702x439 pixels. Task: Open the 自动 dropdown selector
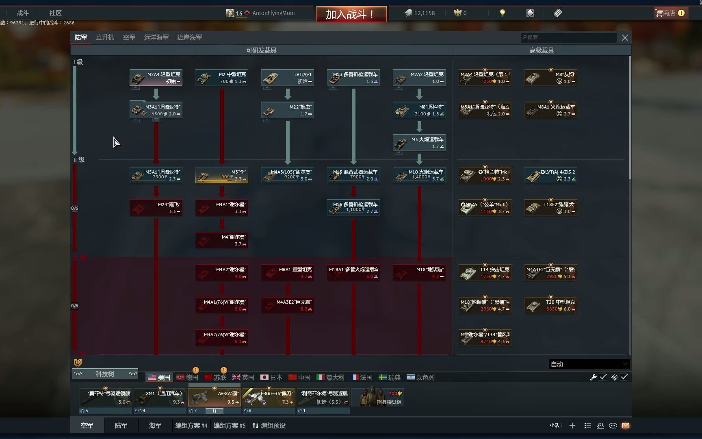click(589, 364)
